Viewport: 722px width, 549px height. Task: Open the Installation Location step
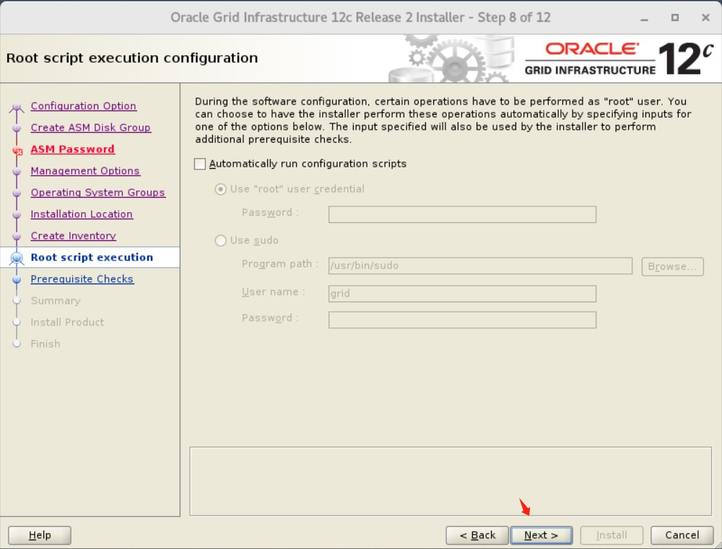point(82,214)
